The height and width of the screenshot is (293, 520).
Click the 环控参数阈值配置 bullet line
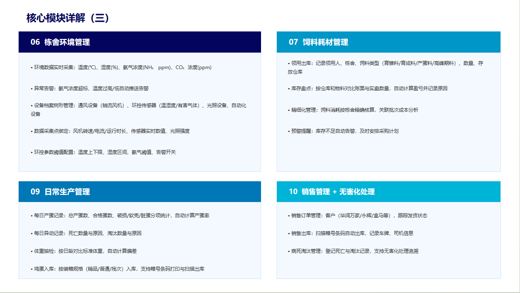pos(103,152)
